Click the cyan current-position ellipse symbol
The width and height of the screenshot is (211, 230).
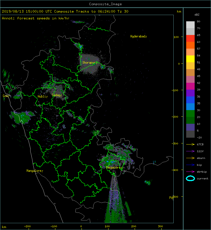[190, 178]
